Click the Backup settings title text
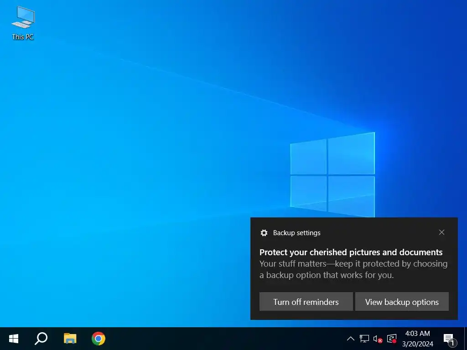 [x=296, y=233]
